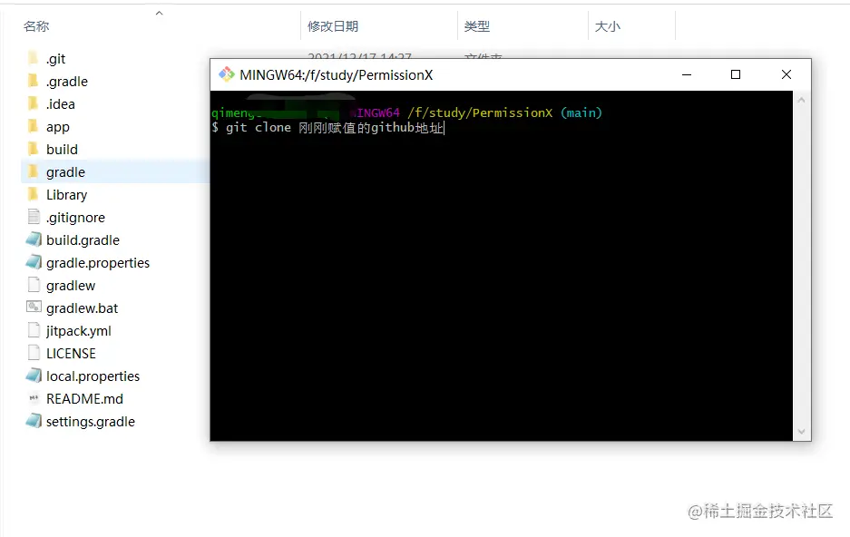Sort by 修改日期 column header
Viewport: 850px width, 537px height.
333,26
